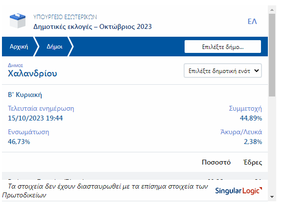The image size is (308, 216).
Task: Go to Αρχική in the breadcrumb
Action: [x=18, y=47]
